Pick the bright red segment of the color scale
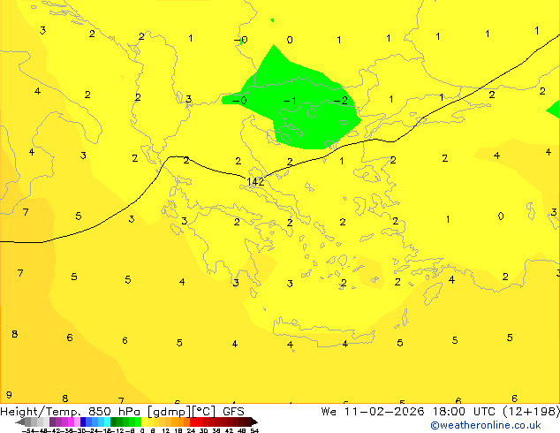560x433 pixels. (x=193, y=422)
